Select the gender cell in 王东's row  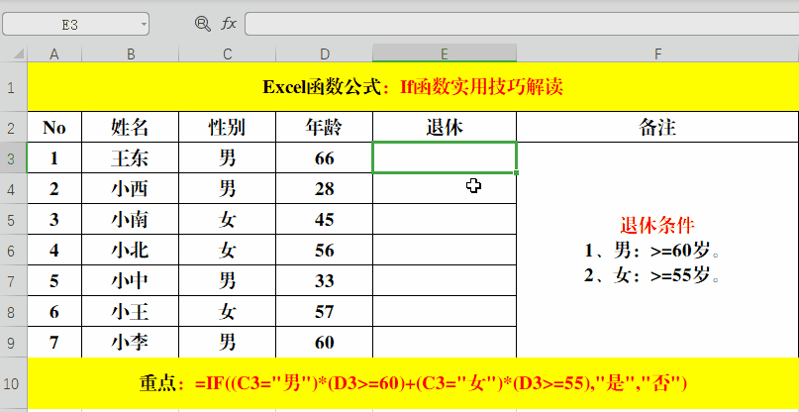coord(228,158)
